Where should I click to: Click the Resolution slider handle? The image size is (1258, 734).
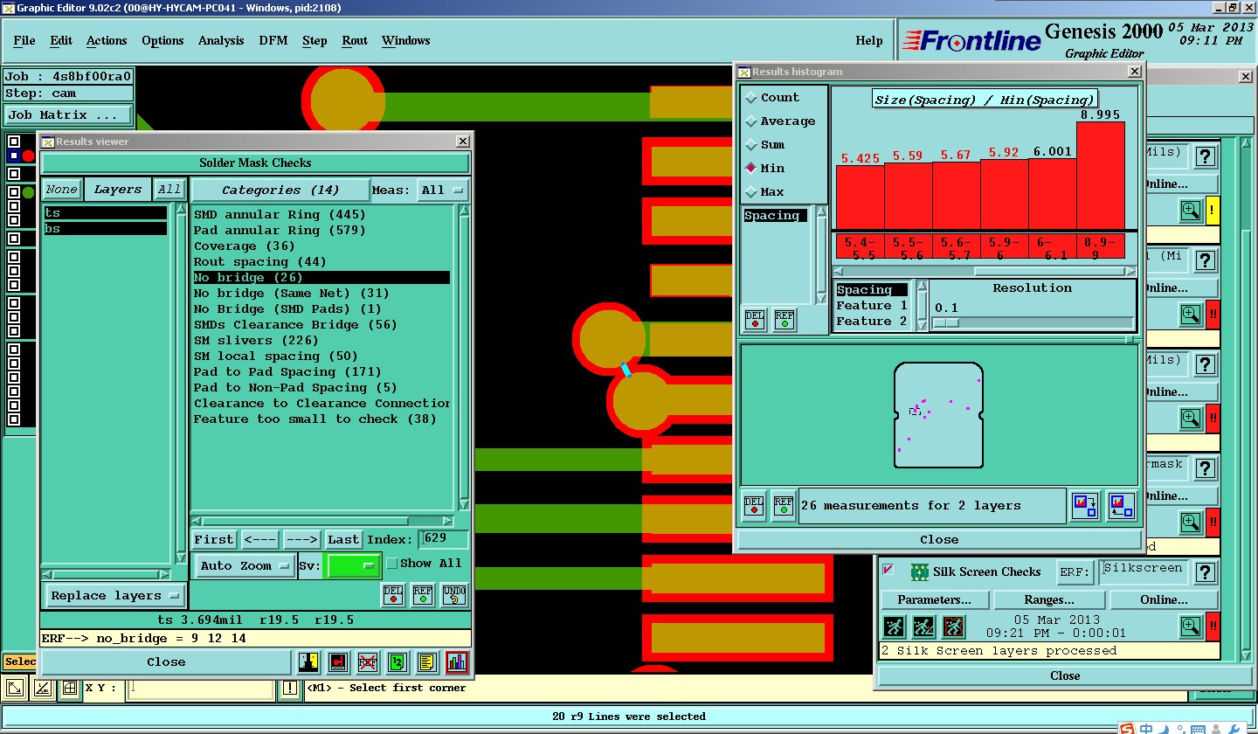coord(947,323)
